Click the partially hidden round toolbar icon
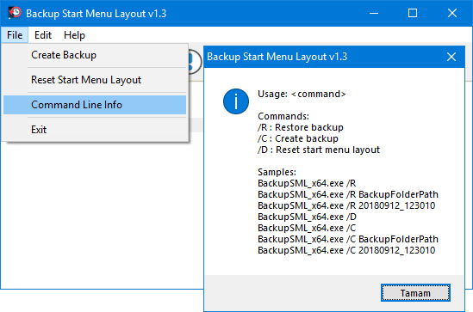The image size is (473, 312). click(195, 62)
